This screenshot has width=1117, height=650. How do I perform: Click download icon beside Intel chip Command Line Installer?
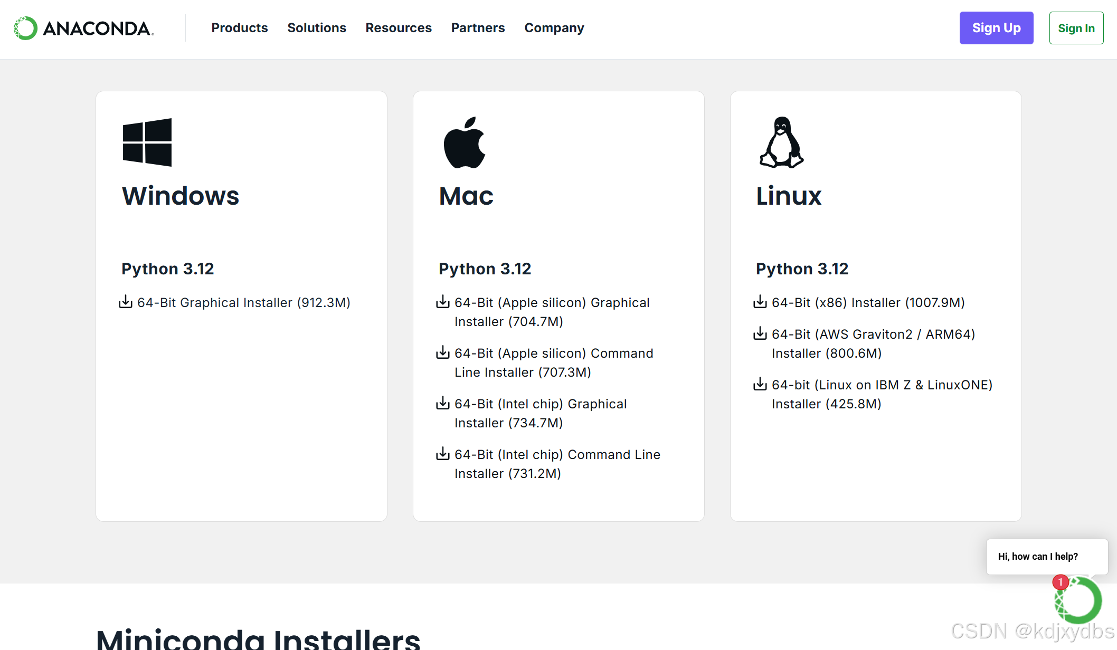[x=443, y=454]
